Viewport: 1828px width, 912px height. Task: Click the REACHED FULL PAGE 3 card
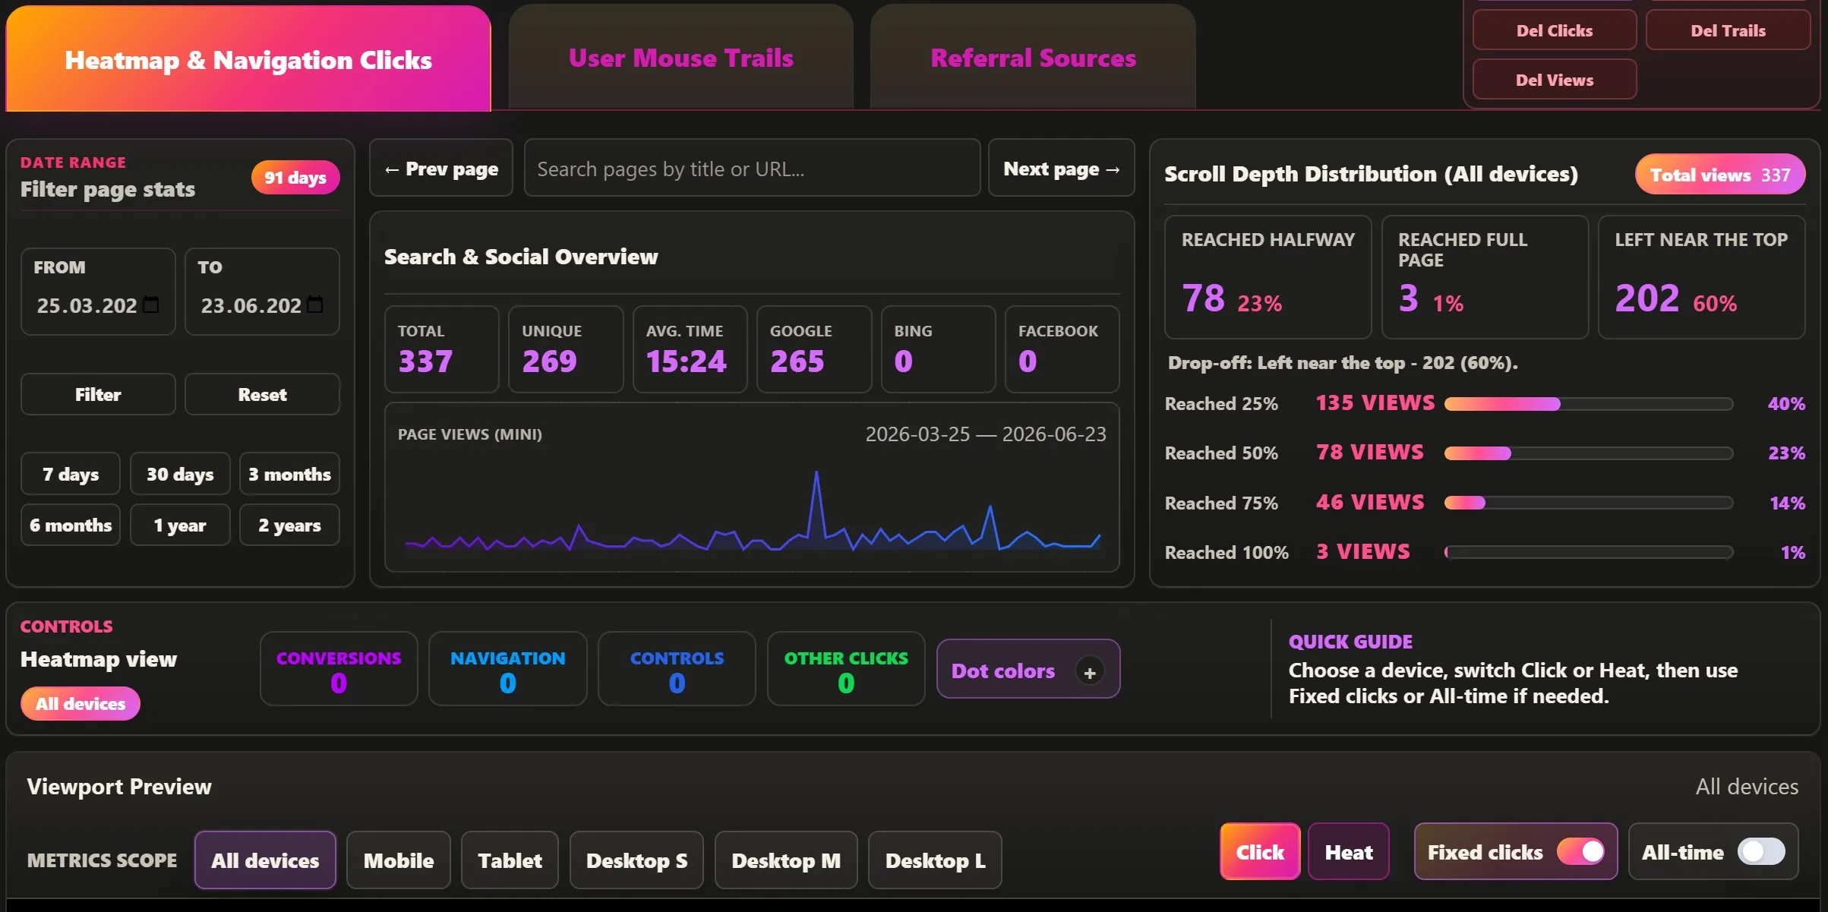point(1485,277)
